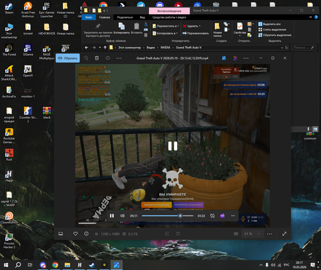Toggle the filmstrip view icon
Image resolution: width=321 pixels, height=270 pixels.
point(61,234)
